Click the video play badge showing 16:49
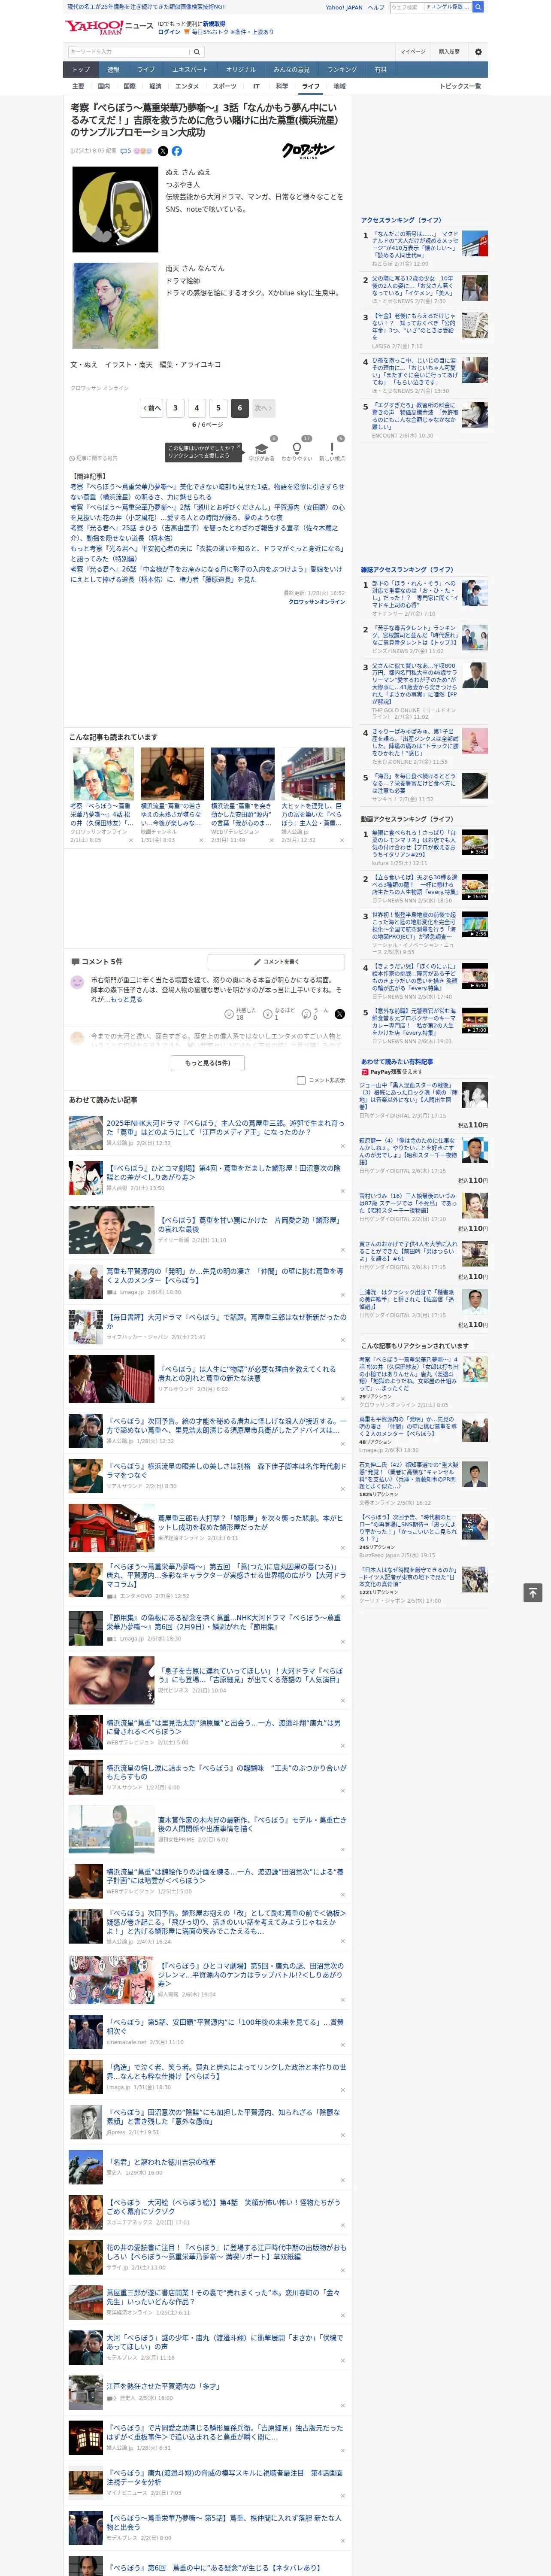The image size is (551, 2576). pos(474,896)
